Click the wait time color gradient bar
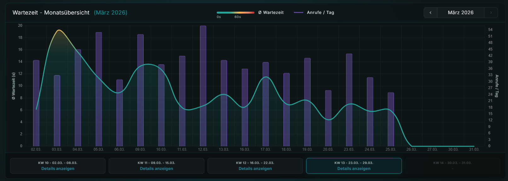 pyautogui.click(x=235, y=13)
